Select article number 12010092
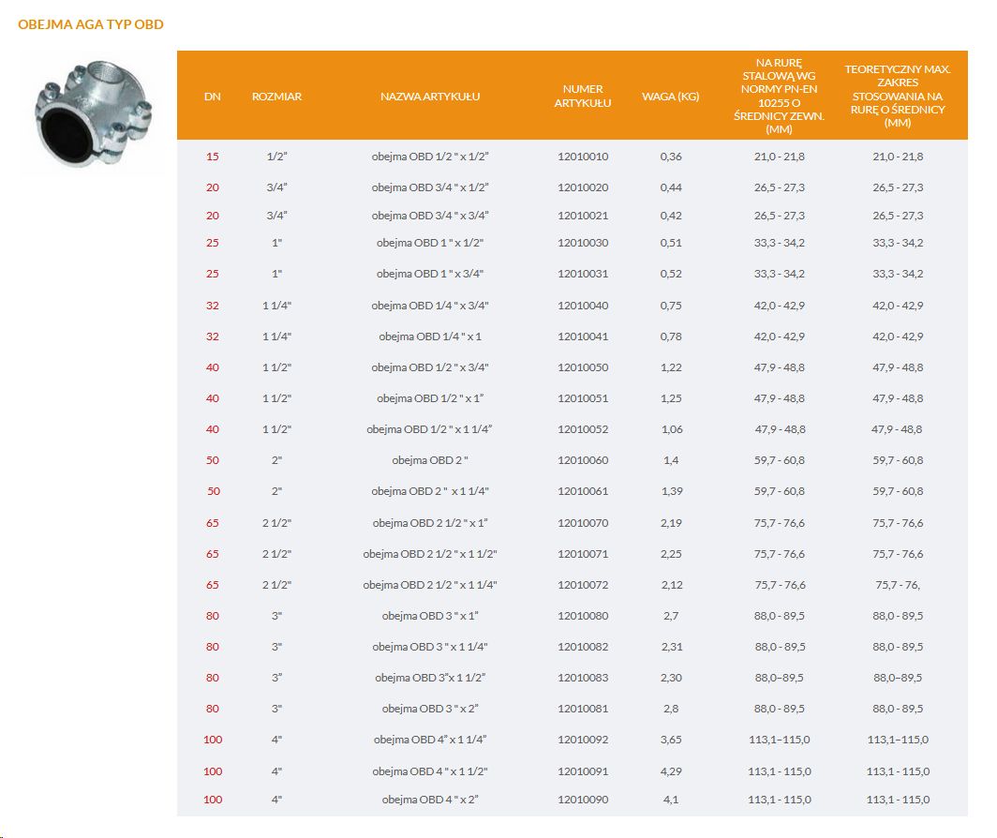Viewport: 997px width, 838px height. click(x=582, y=740)
